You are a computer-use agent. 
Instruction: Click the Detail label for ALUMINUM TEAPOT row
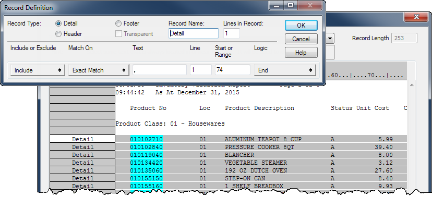coord(82,139)
